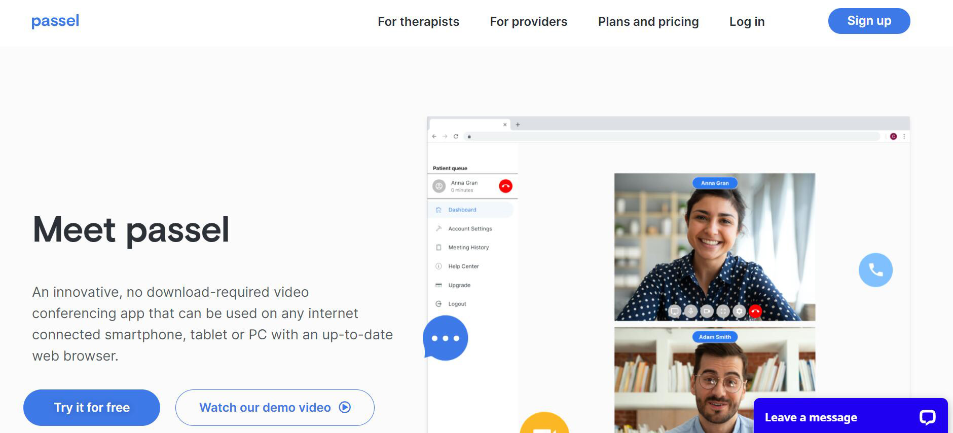Click Logout in the sidebar
Image resolution: width=953 pixels, height=433 pixels.
point(457,304)
